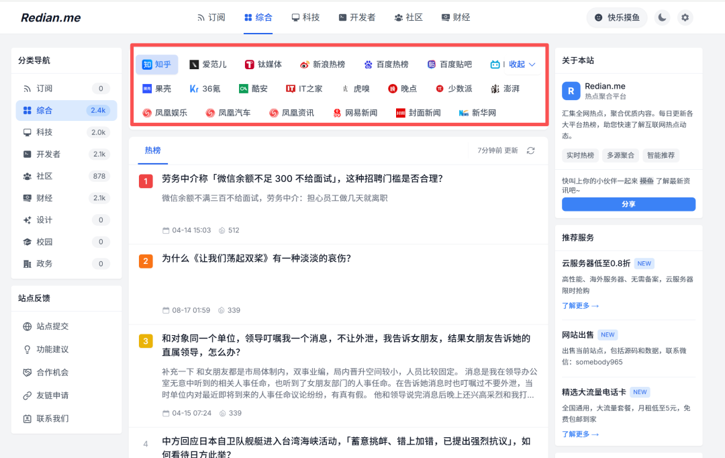
Task: Click the 实时热榜 tag
Action: (x=580, y=155)
